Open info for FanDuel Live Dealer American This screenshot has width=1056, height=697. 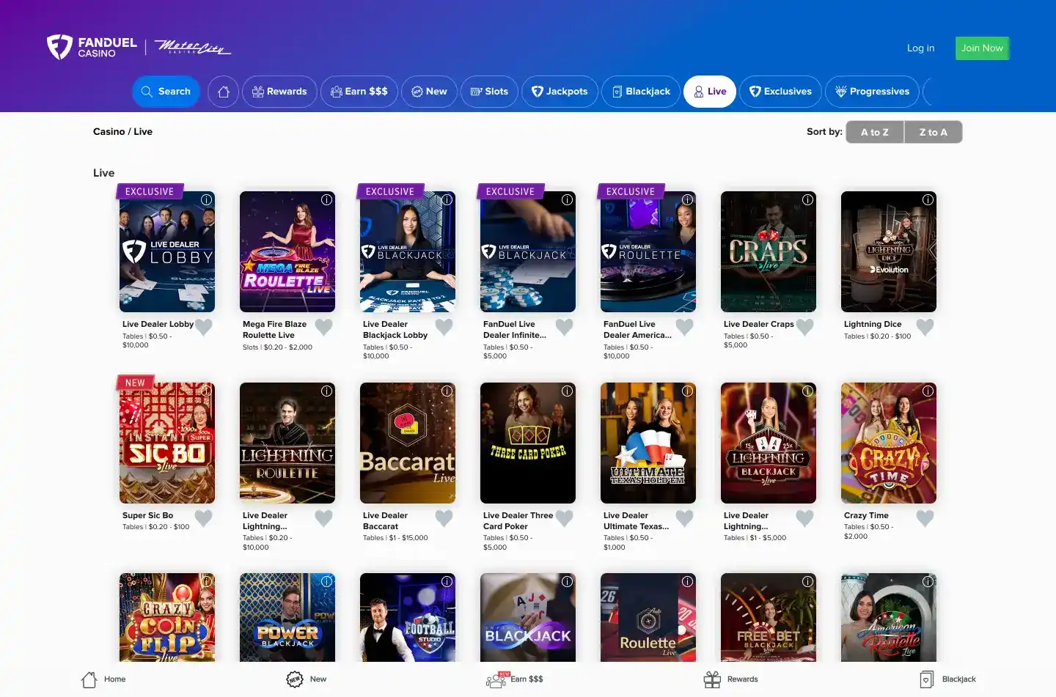(x=688, y=199)
